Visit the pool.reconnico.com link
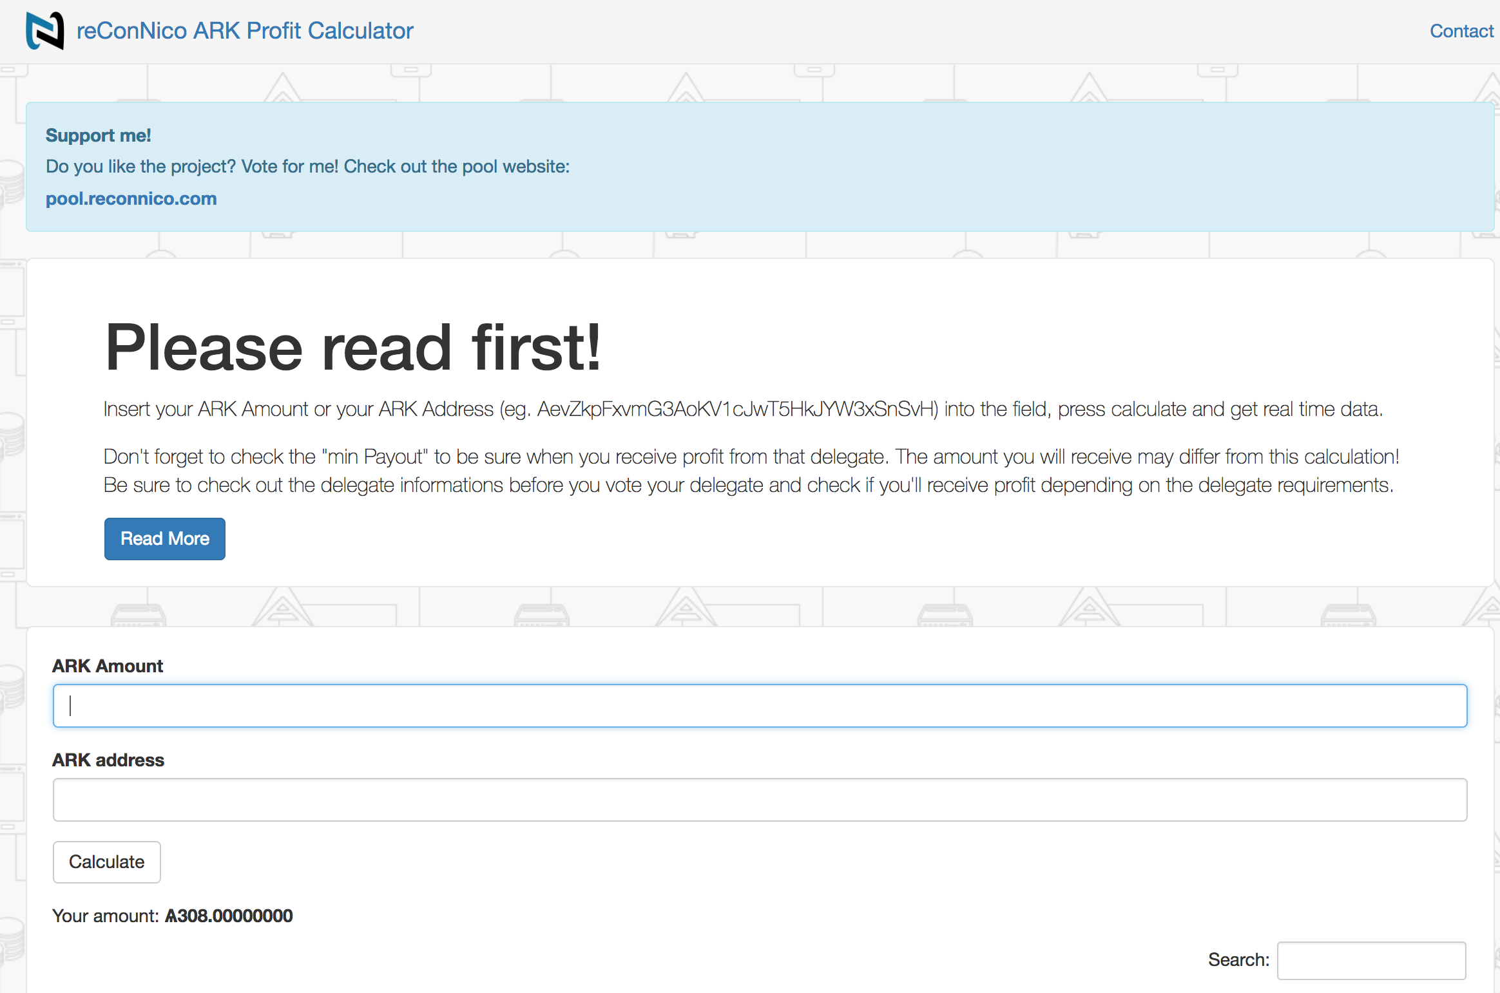Viewport: 1500px width, 993px height. (x=131, y=198)
